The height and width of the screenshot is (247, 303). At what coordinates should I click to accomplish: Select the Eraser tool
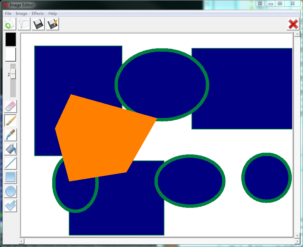point(11,106)
